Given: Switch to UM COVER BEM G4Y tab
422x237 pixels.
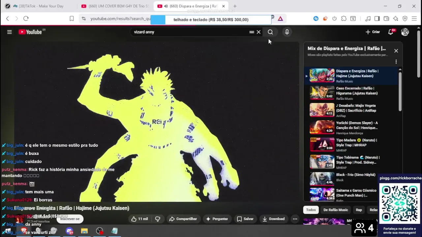Looking at the screenshot, I should click(115, 6).
